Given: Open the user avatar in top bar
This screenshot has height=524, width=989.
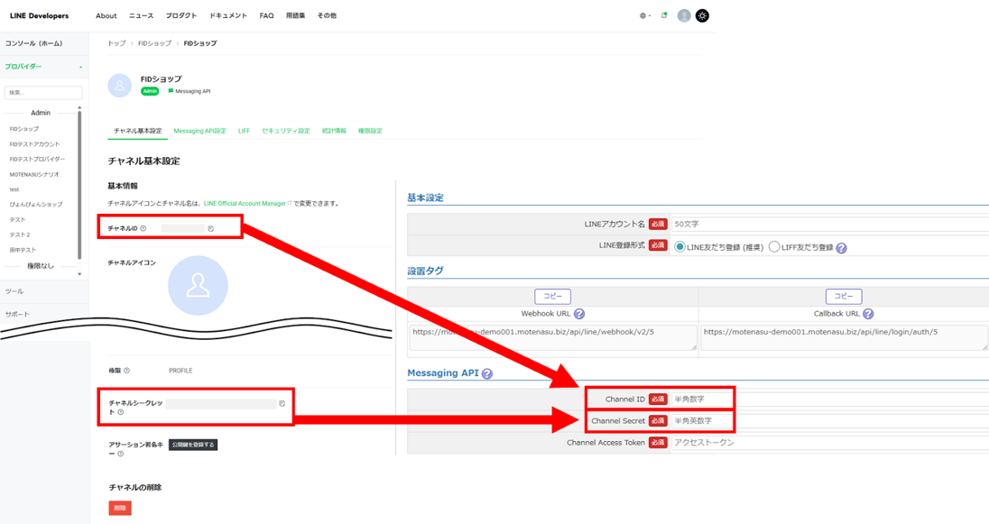Looking at the screenshot, I should coord(684,15).
